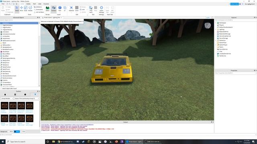Open the Windows Start menu
The width and height of the screenshot is (257, 144).
pyautogui.click(x=3, y=142)
